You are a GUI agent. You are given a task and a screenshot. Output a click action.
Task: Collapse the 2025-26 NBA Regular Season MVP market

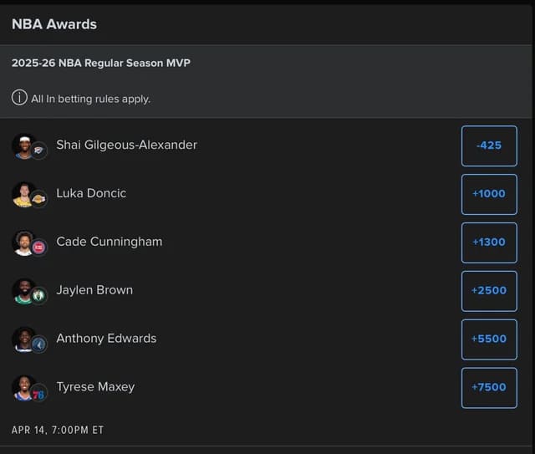pos(101,63)
